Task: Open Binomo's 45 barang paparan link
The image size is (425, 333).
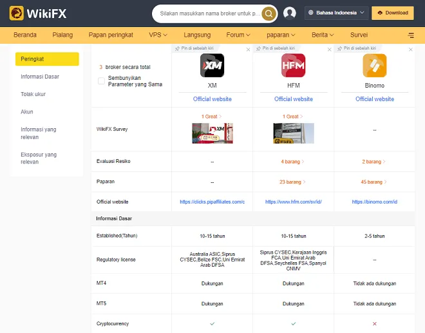Action: point(373,182)
